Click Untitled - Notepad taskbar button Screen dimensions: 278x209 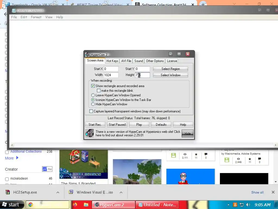pos(157,205)
